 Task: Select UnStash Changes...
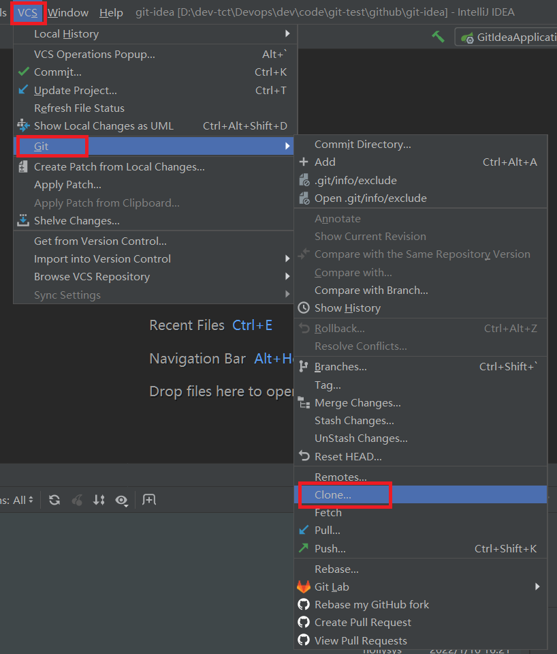point(421,439)
